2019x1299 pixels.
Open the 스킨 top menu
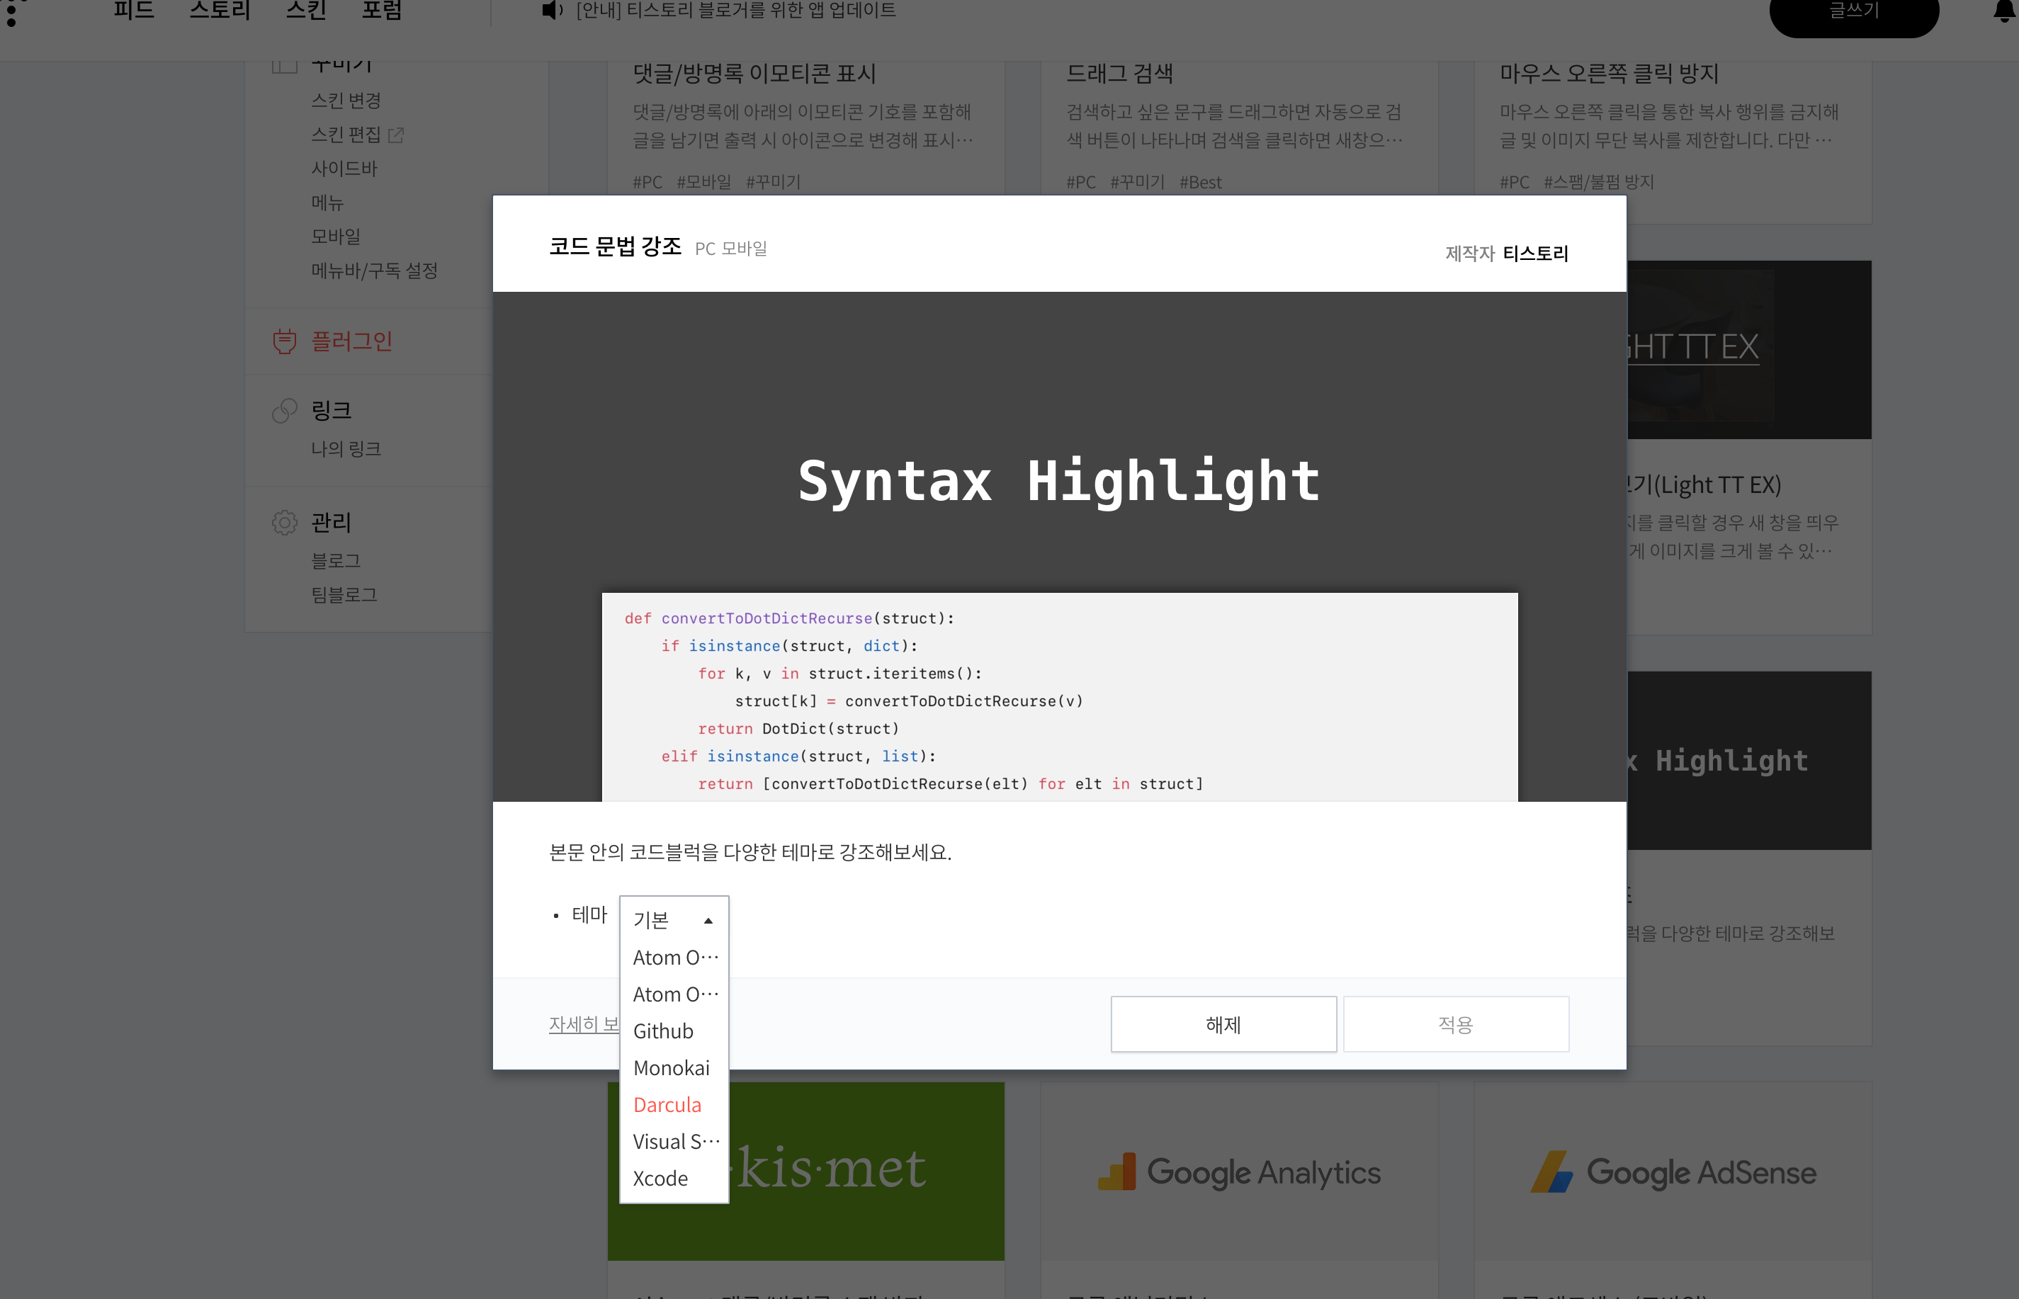(305, 10)
